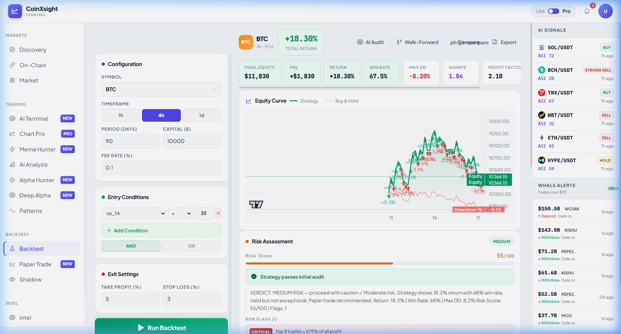This screenshot has height=334, width=621.
Task: Export the backtest results
Action: tap(504, 42)
